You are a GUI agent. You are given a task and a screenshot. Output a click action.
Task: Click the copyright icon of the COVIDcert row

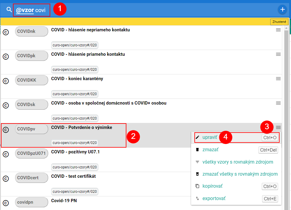click(x=6, y=179)
